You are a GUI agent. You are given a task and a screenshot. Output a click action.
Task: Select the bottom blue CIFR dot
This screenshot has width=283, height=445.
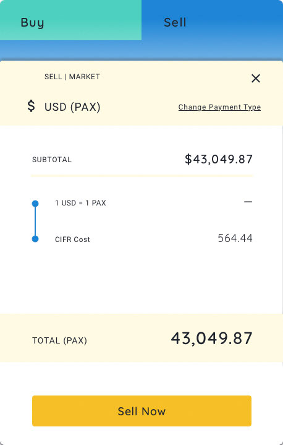coord(35,239)
